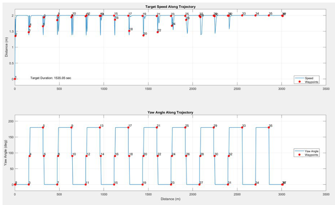
Task: Click waypoint 22 marker in the speed plot
Action: coord(157,32)
